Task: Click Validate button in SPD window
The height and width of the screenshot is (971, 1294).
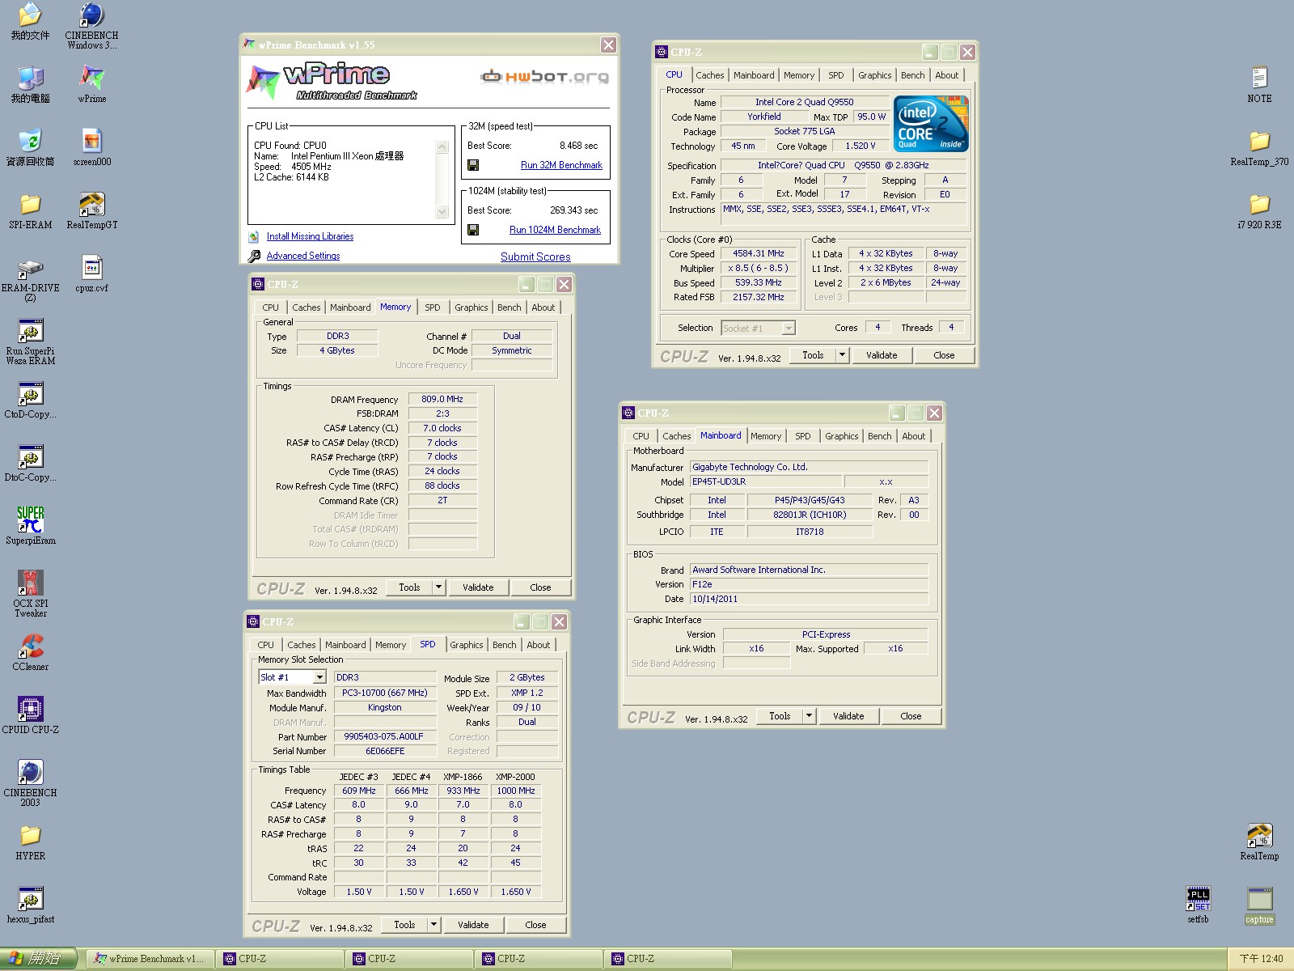Action: pyautogui.click(x=473, y=925)
